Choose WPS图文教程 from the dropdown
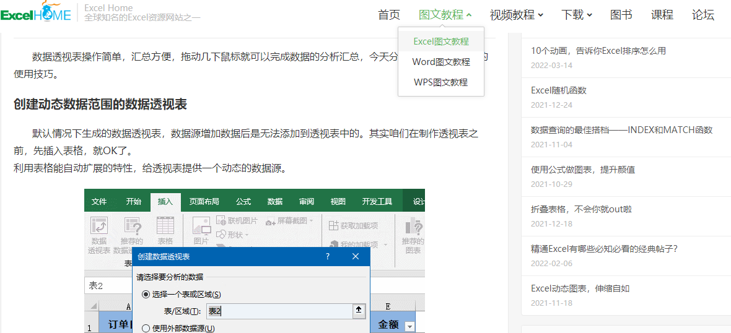This screenshot has width=731, height=333. click(441, 82)
